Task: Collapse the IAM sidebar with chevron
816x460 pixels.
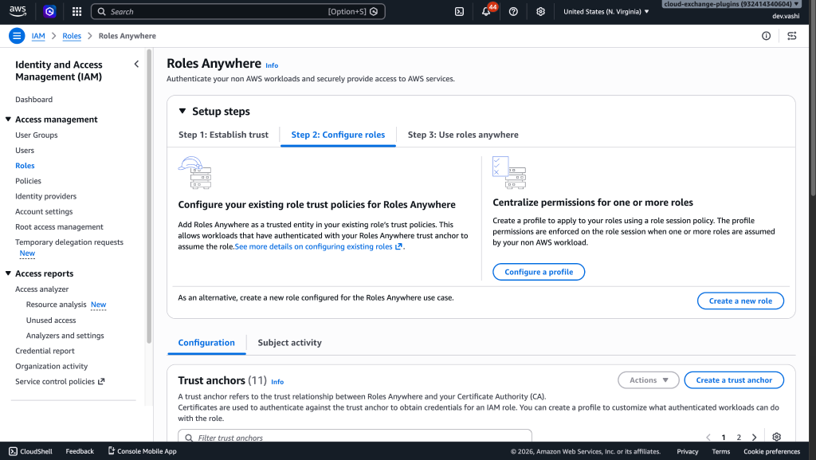Action: coord(136,64)
